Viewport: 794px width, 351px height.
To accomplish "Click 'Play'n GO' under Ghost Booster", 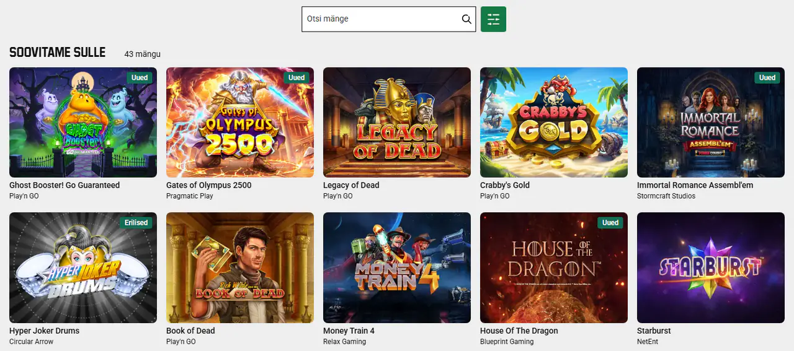I will (24, 196).
